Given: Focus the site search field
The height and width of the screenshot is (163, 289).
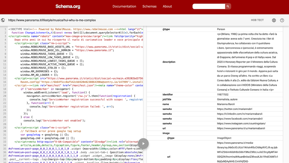Looking at the screenshot, I should coord(209,6).
